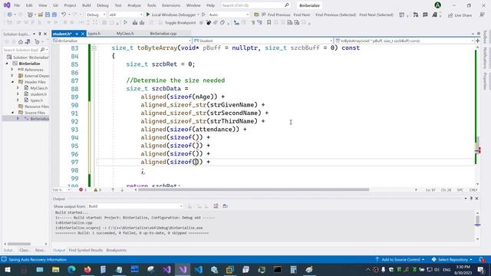Click the Open File folder icon
Viewport: 491px width, 276px height.
click(x=41, y=15)
